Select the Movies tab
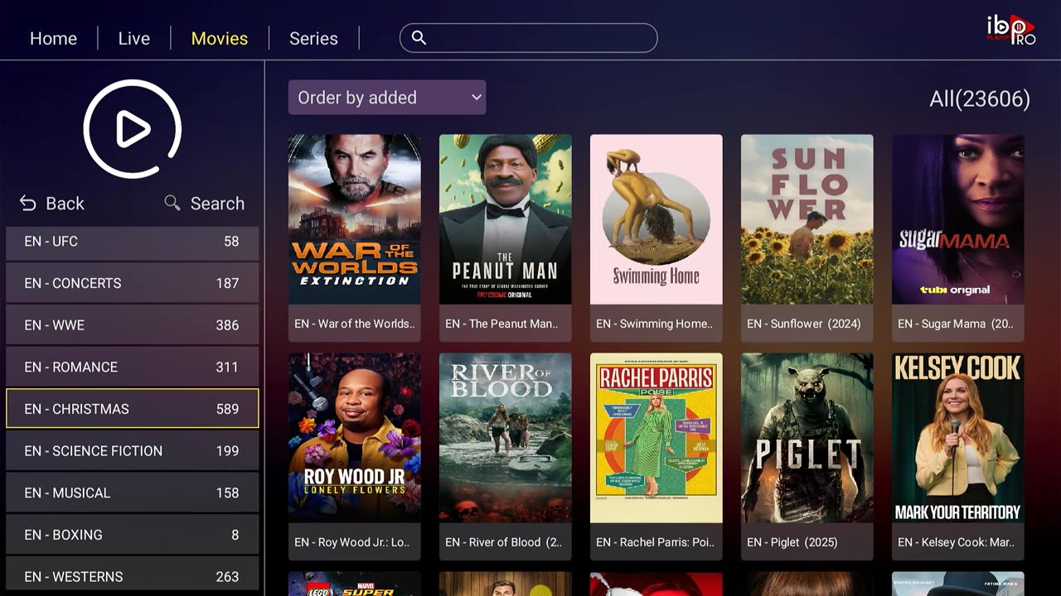Viewport: 1061px width, 596px height. coord(220,38)
